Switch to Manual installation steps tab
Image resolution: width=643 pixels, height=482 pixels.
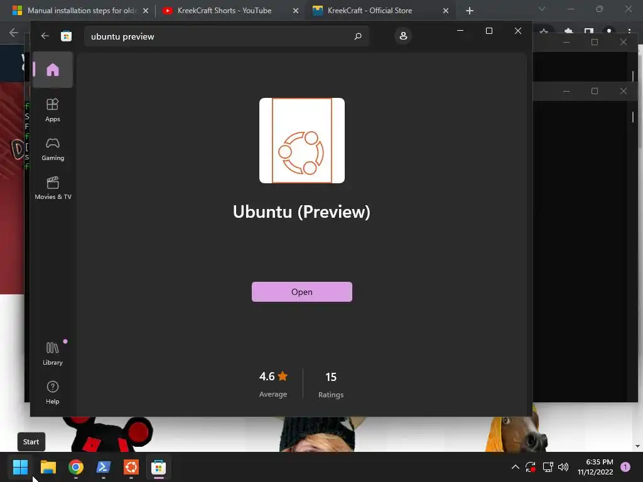(80, 11)
